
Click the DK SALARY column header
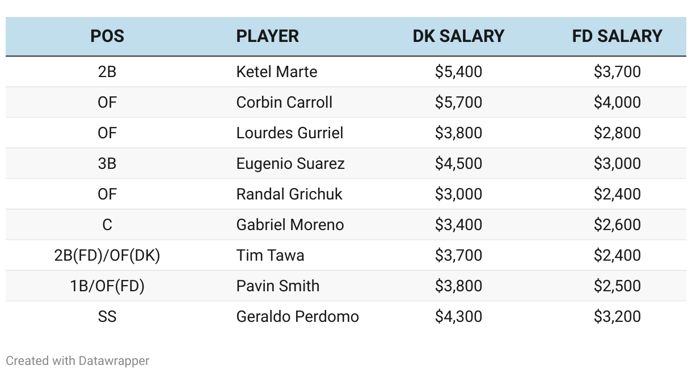(458, 36)
